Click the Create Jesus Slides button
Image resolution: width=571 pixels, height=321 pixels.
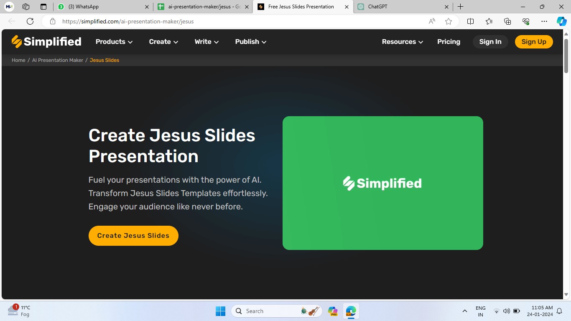point(133,236)
